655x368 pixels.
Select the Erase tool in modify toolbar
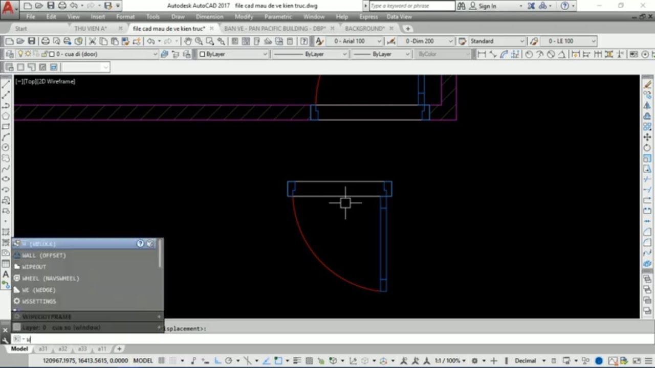tap(647, 84)
